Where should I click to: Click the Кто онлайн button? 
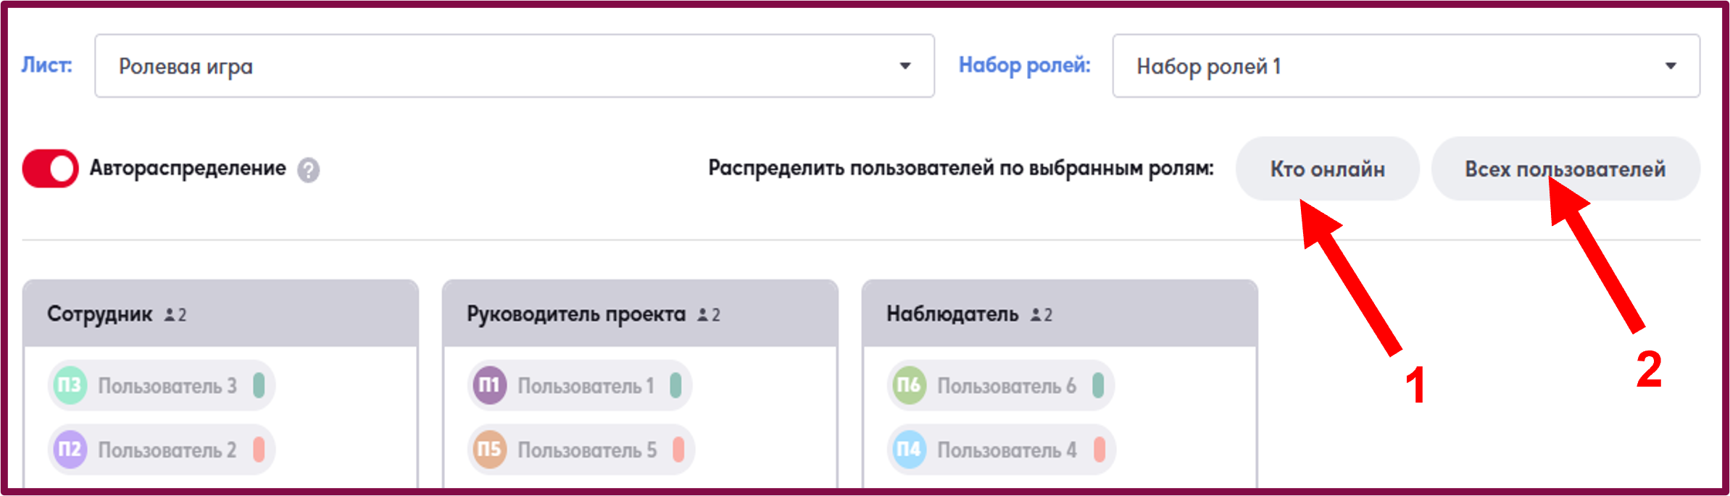pyautogui.click(x=1327, y=169)
